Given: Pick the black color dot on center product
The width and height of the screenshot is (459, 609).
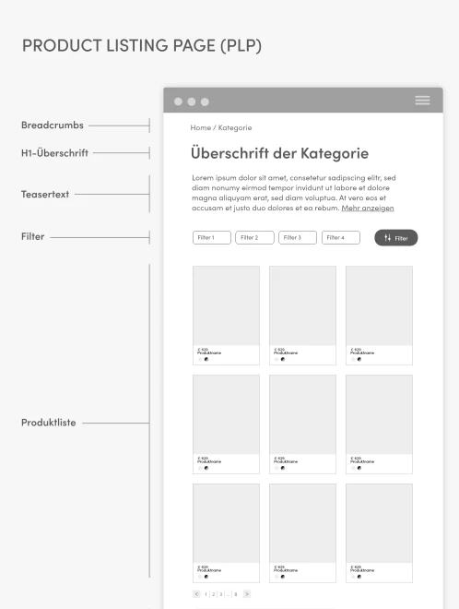Looking at the screenshot, I should tap(283, 468).
